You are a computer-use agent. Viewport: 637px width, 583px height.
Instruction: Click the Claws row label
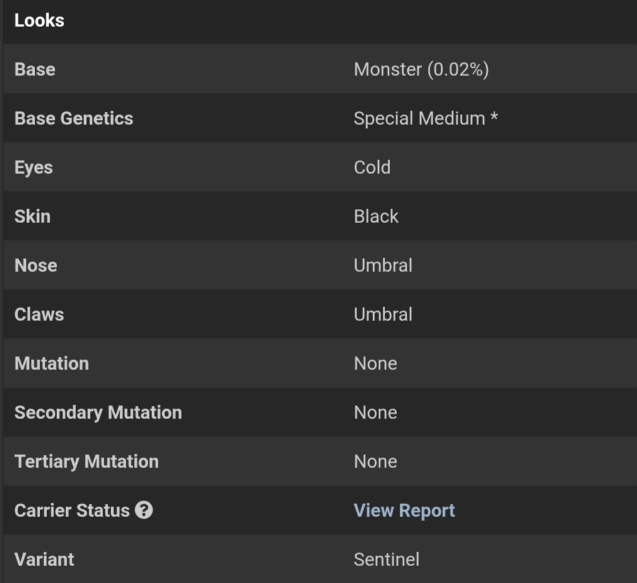[x=40, y=314]
